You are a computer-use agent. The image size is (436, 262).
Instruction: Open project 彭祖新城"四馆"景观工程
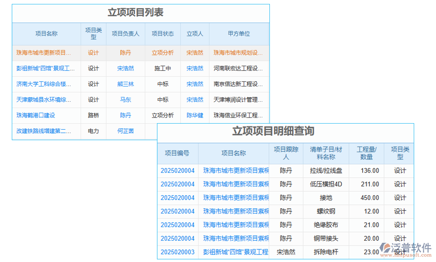click(45, 68)
